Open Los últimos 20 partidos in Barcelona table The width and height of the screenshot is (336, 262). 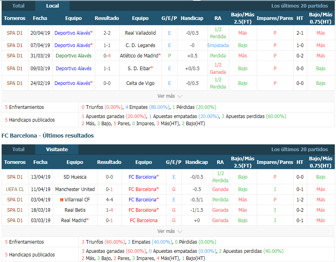click(x=299, y=150)
